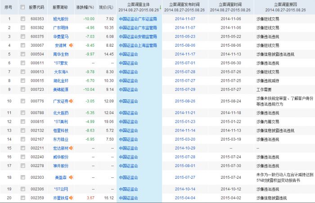Open the 广东明珠 stock name link
This screenshot has width=315, height=203.
[x=61, y=28]
